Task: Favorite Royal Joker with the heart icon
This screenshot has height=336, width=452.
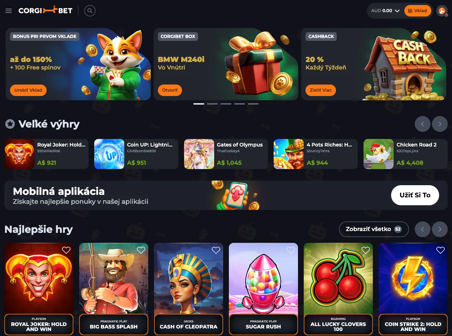Action: (66, 250)
